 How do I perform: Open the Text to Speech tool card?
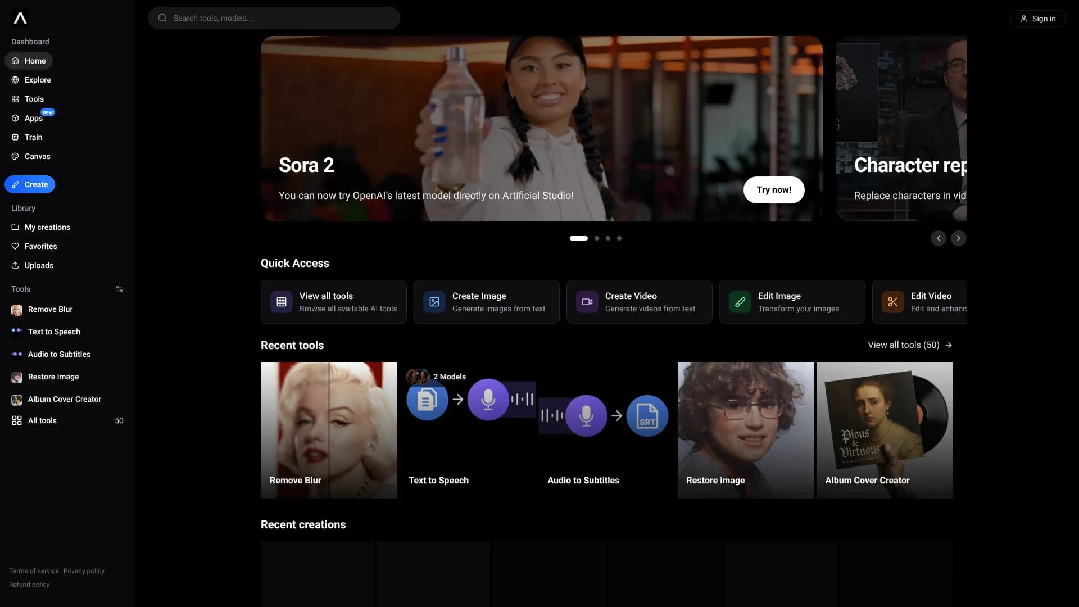coord(468,430)
